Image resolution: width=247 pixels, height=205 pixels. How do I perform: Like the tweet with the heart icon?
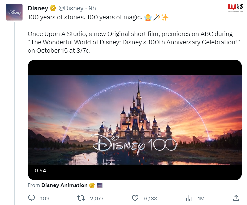point(135,198)
